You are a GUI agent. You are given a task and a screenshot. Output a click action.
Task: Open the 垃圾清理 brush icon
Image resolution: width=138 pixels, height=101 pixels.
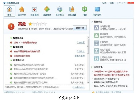[x=72, y=9]
